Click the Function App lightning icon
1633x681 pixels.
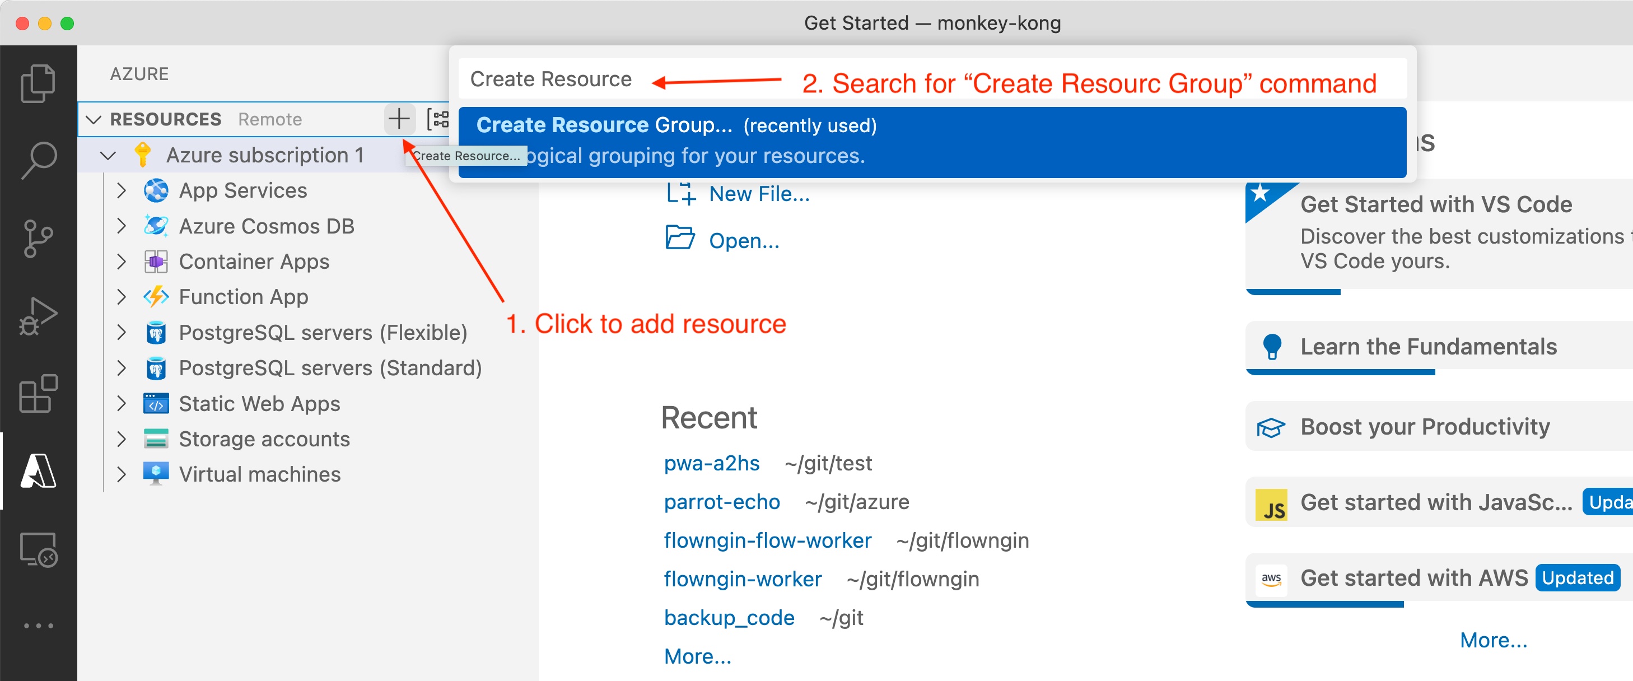click(156, 297)
